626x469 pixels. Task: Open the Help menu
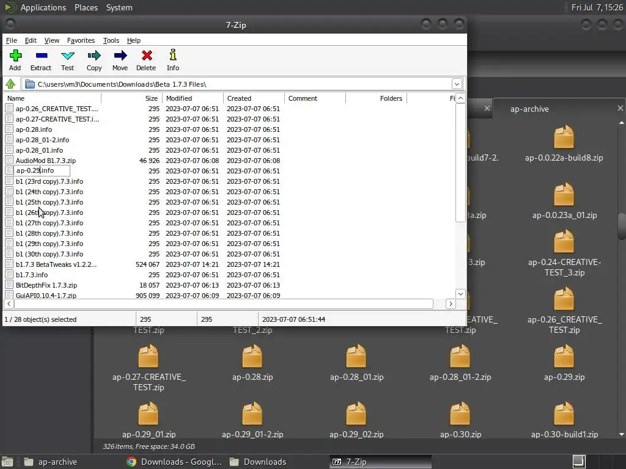[x=134, y=40]
